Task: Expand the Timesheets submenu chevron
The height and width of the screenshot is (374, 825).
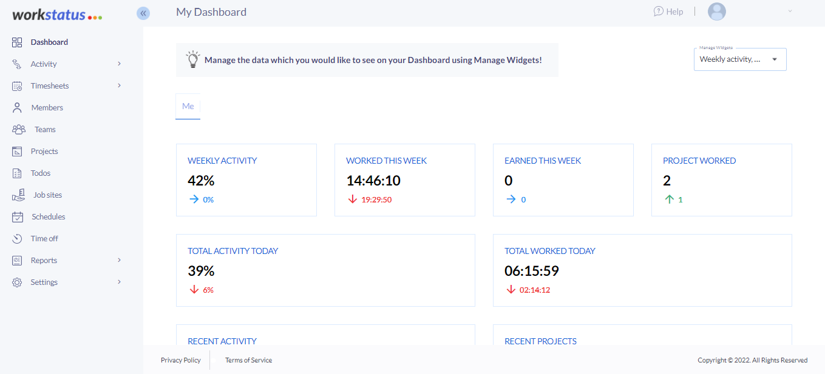Action: coord(119,85)
